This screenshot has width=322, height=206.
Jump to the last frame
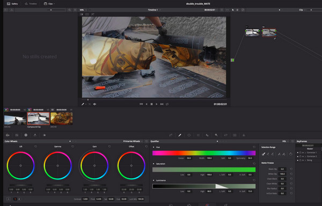(x=162, y=104)
